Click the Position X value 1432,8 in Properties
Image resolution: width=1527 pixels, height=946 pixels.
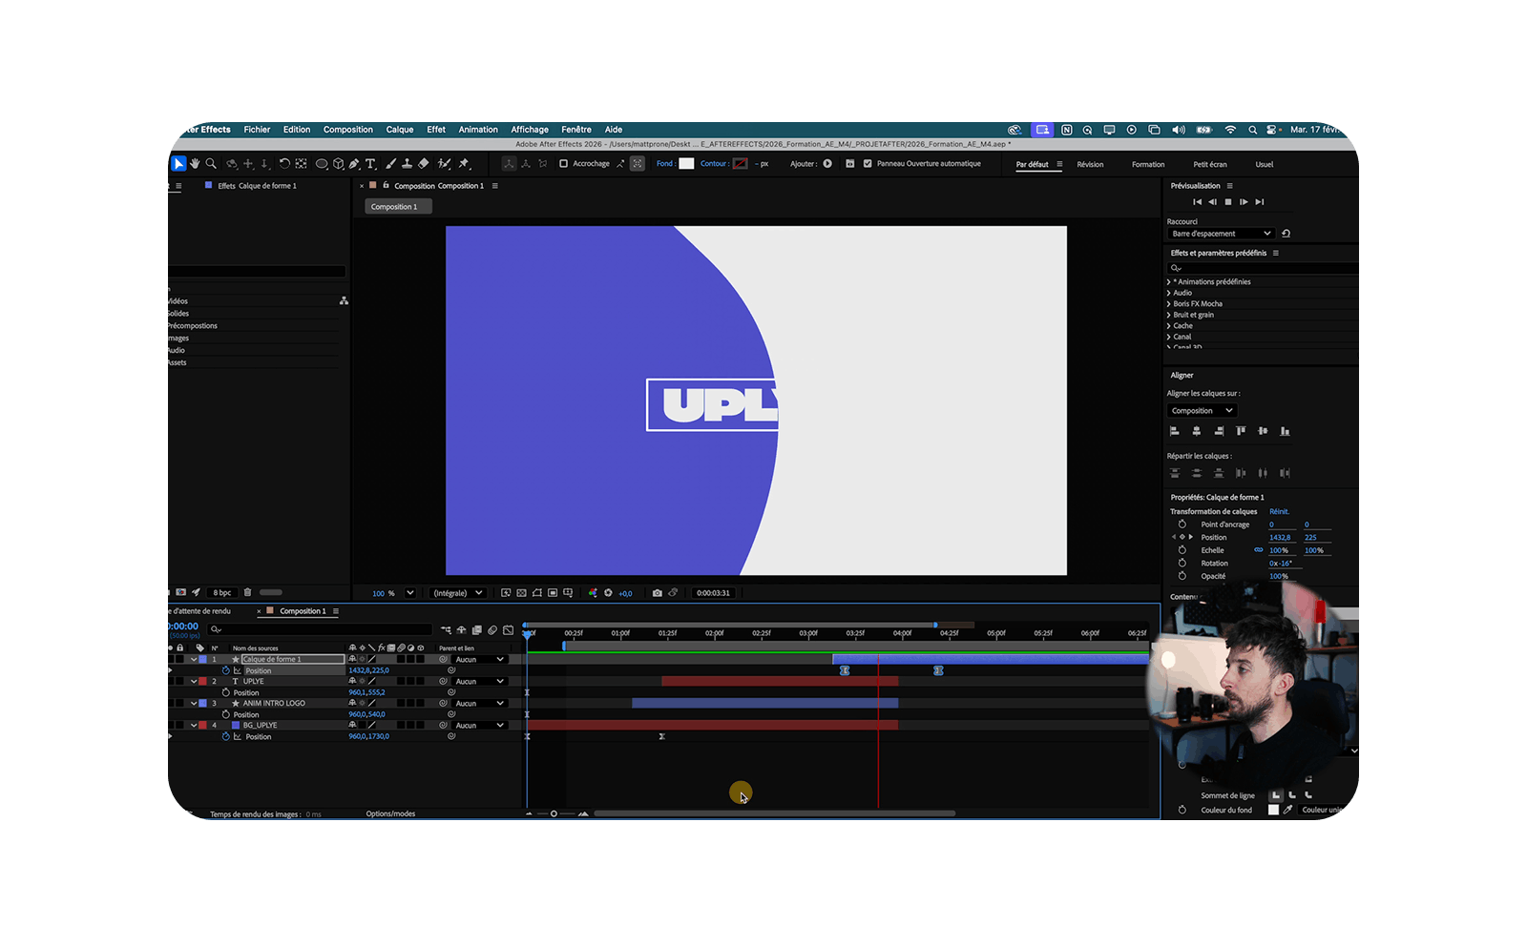tap(1280, 537)
